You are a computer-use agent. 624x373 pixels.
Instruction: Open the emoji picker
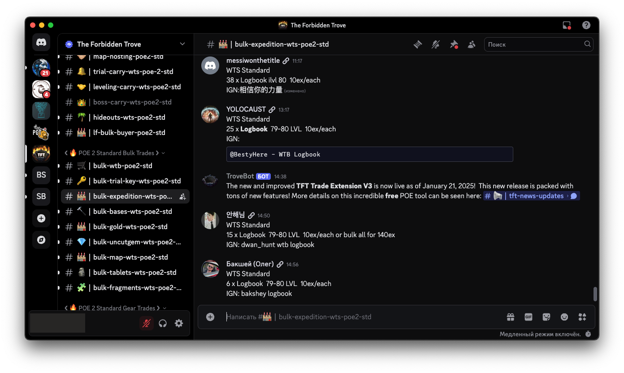(564, 317)
